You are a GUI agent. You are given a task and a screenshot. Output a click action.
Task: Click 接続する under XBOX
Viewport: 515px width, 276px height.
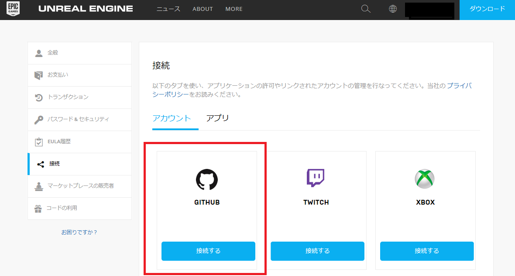point(427,251)
